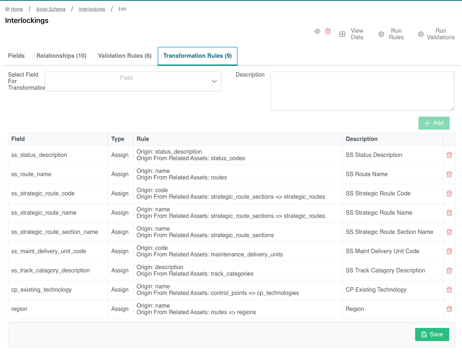The height and width of the screenshot is (353, 462).
Task: Delete the ss_route_name transformation rule
Action: [449, 174]
